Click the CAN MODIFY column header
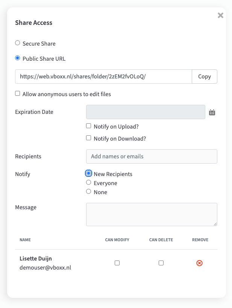Screen dimensions: 232x308 (117, 240)
